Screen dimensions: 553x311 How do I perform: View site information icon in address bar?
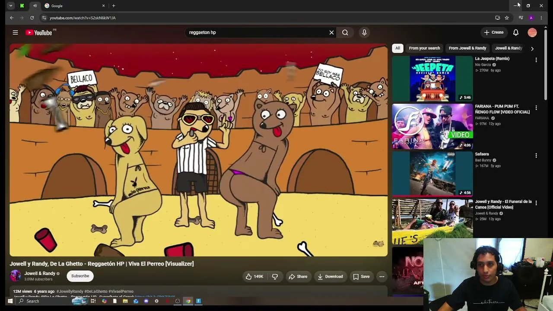44,18
